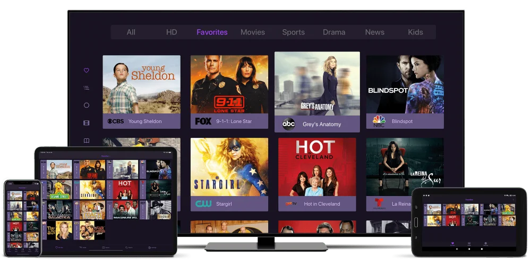Viewport: 531px width, 265px height.
Task: Switch to the News tab on TV
Action: [x=374, y=32]
